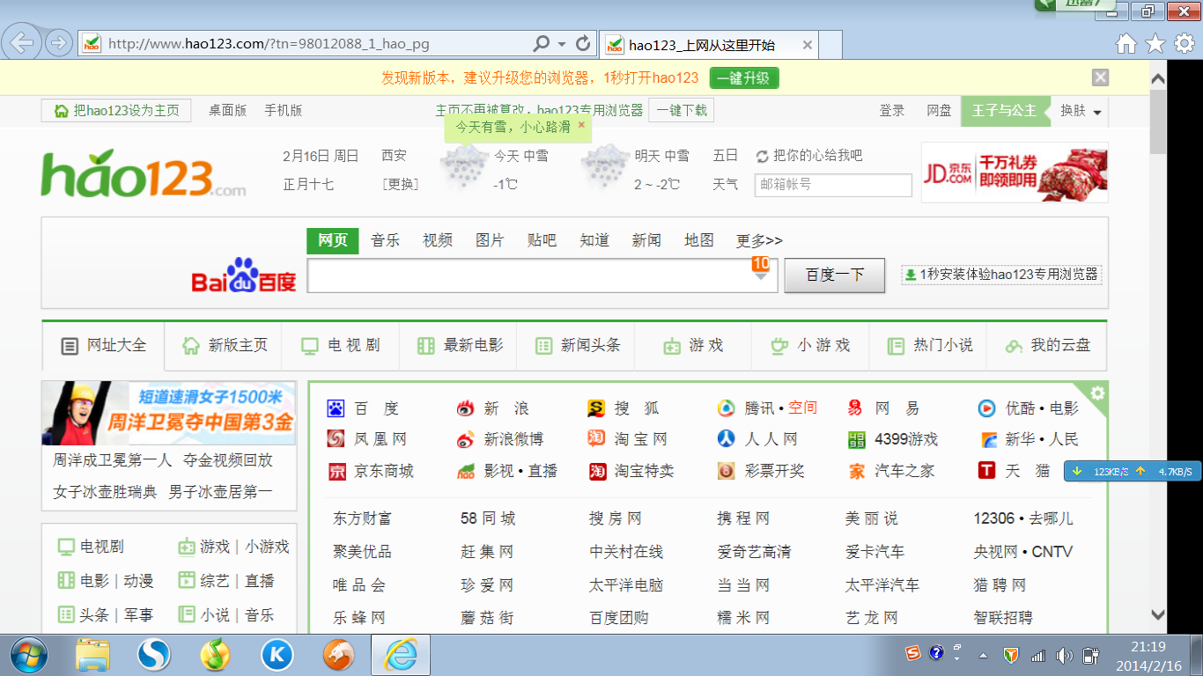Open the 携 程 网 link
1203x676 pixels.
point(743,518)
